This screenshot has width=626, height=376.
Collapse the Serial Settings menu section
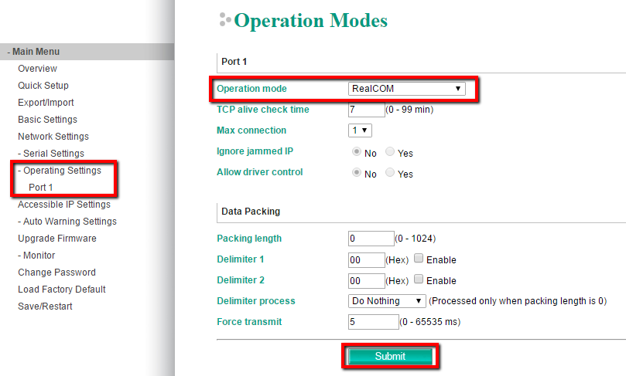[x=53, y=154]
